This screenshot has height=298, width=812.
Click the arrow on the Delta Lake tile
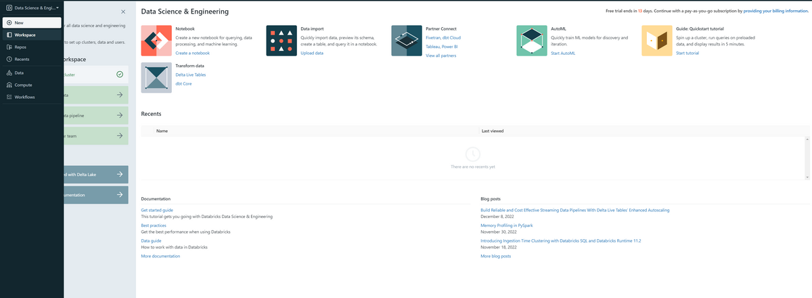tap(119, 175)
